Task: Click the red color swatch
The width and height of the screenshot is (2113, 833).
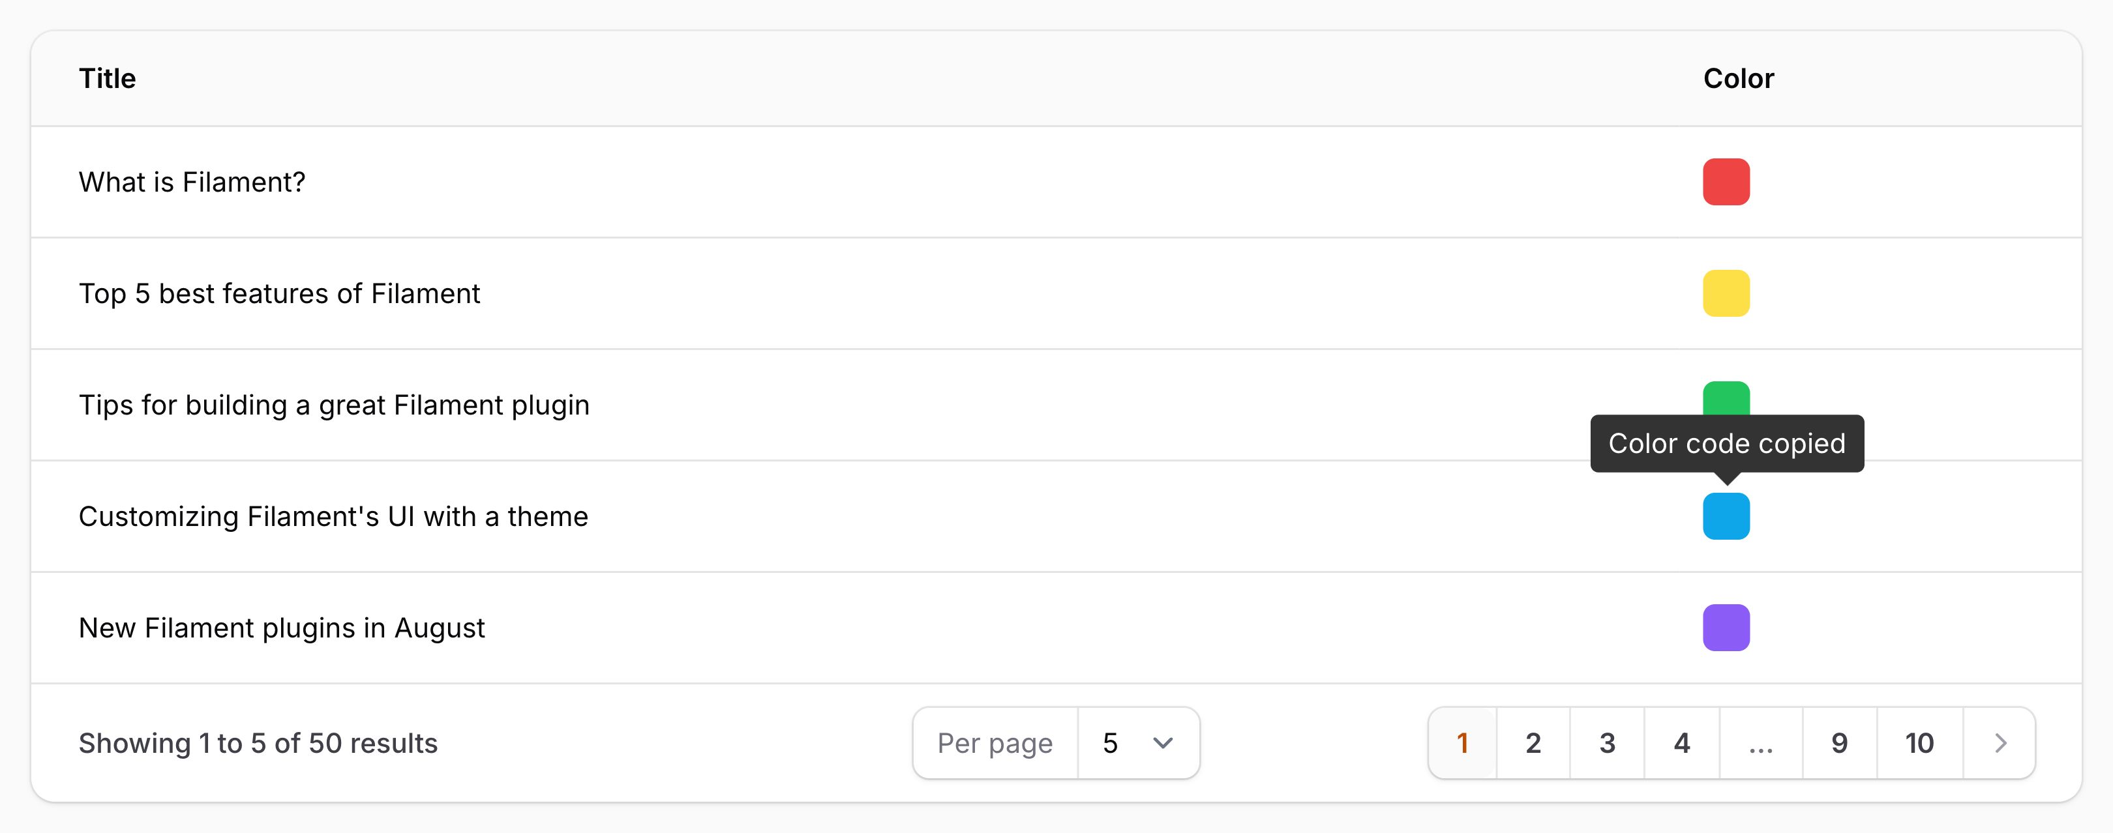Action: 1726,181
